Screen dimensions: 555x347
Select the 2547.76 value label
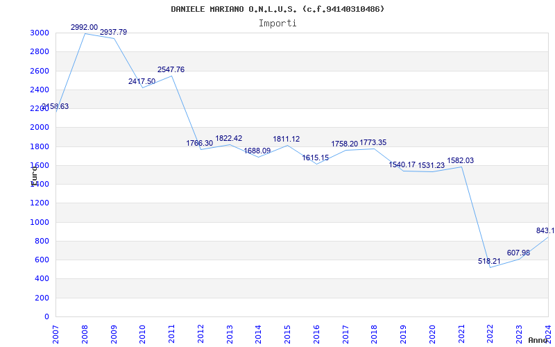pyautogui.click(x=171, y=70)
